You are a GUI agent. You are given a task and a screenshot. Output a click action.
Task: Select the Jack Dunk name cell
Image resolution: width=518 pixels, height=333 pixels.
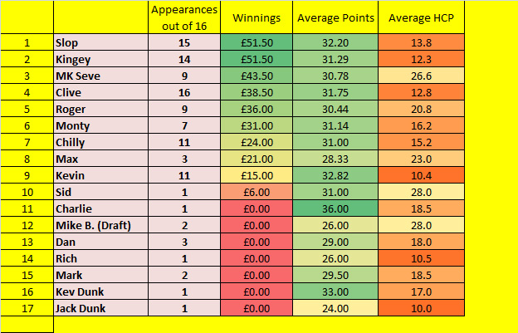click(100, 308)
